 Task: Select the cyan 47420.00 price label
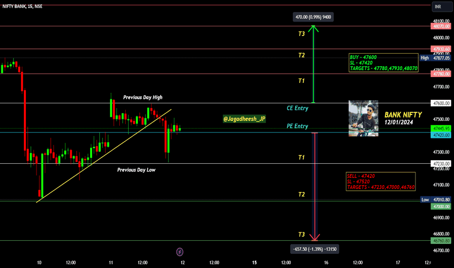[441, 135]
